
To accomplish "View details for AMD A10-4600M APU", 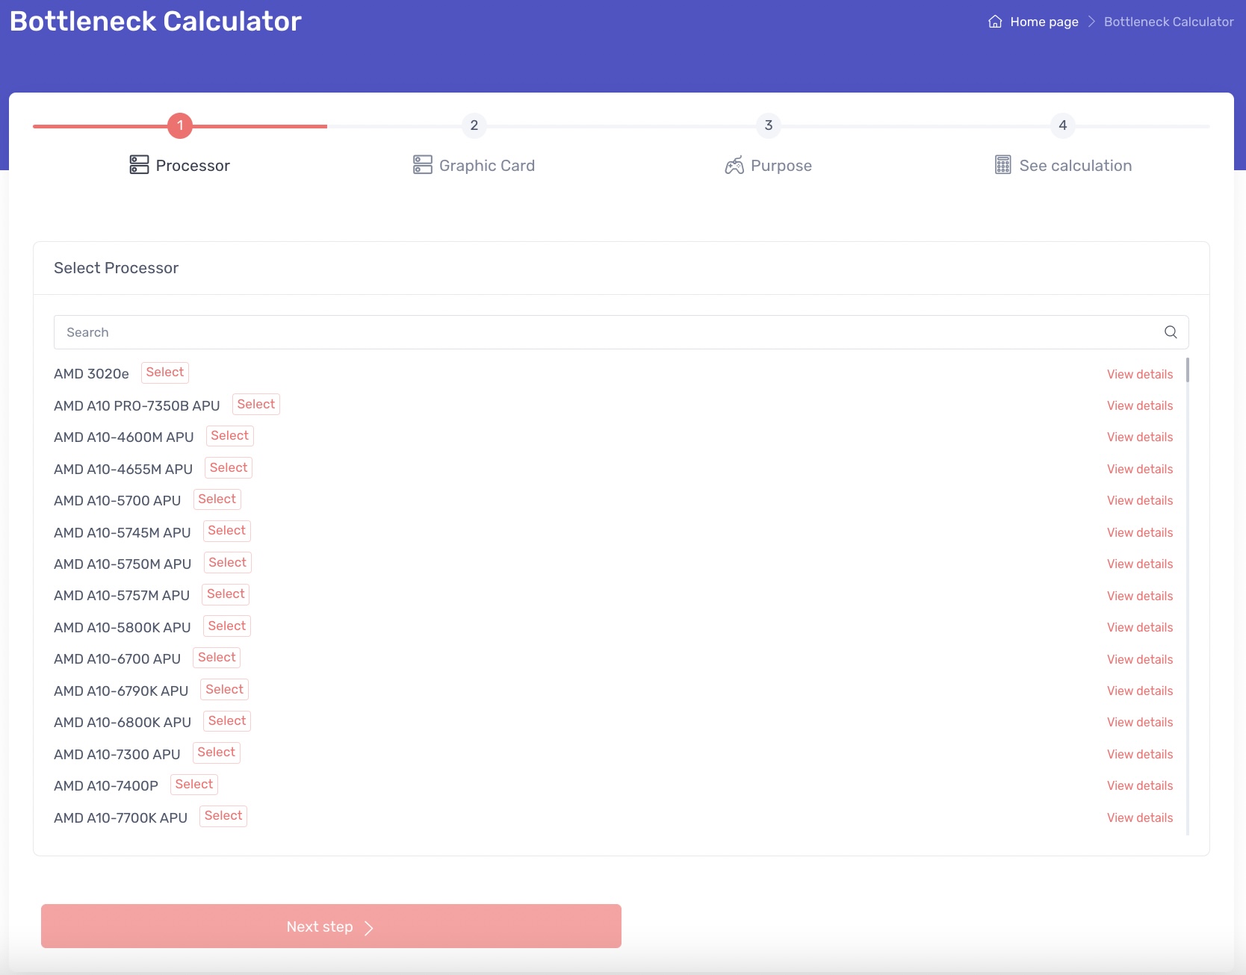I will click(x=1140, y=437).
